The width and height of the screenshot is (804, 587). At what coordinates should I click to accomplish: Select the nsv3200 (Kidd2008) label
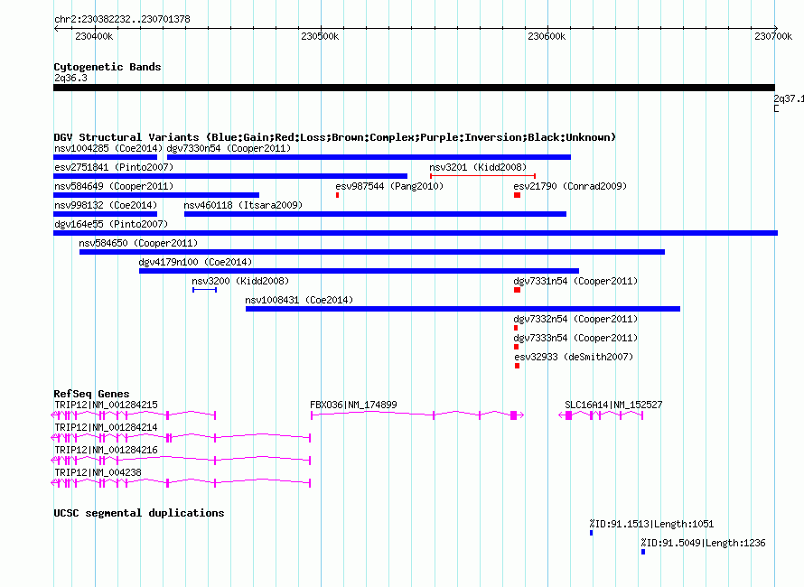click(x=240, y=281)
